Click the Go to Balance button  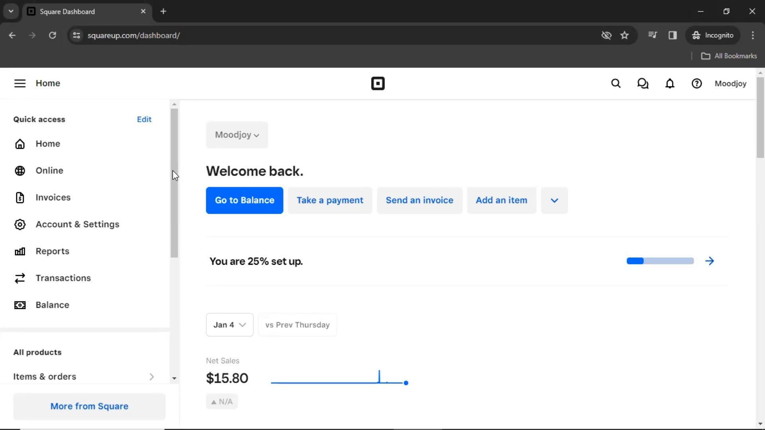point(244,200)
